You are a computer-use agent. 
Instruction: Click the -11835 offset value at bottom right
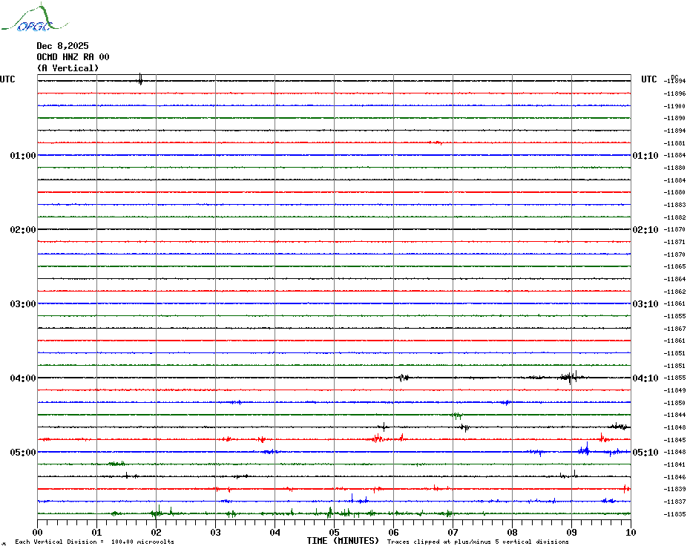(x=674, y=514)
